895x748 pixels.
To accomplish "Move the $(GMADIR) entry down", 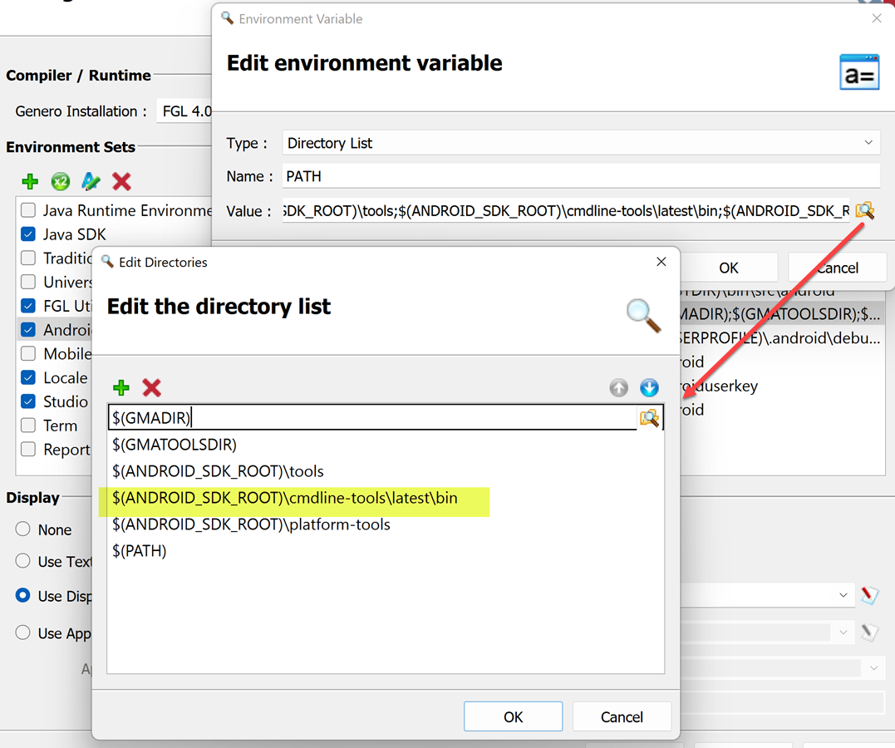I will 649,387.
